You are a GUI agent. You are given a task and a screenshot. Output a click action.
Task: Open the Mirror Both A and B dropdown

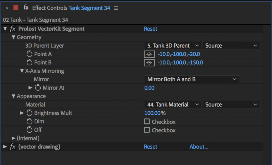(x=191, y=79)
